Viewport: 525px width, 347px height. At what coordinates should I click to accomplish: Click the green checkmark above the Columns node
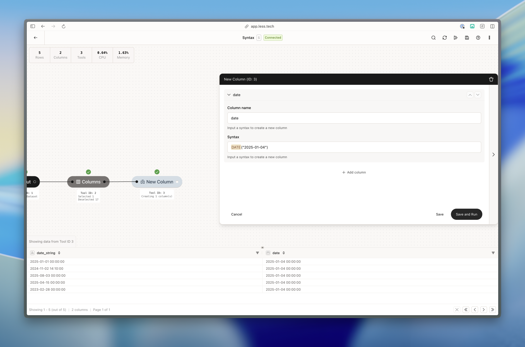88,172
